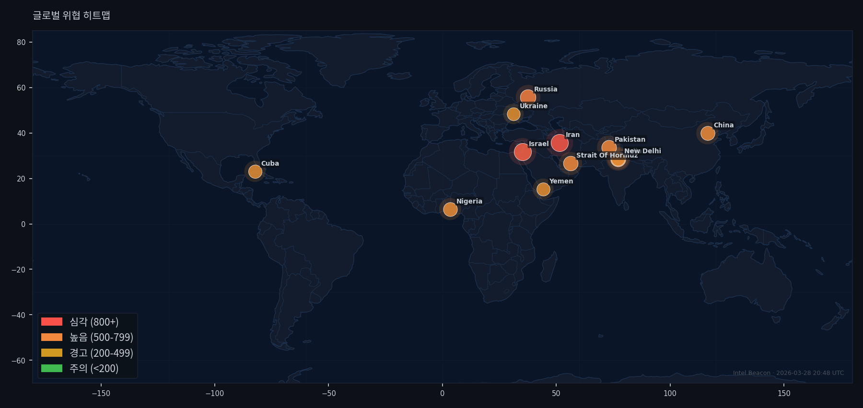Click the 주의 (<200) legend label
Screen dimensions: 863x408
(94, 368)
